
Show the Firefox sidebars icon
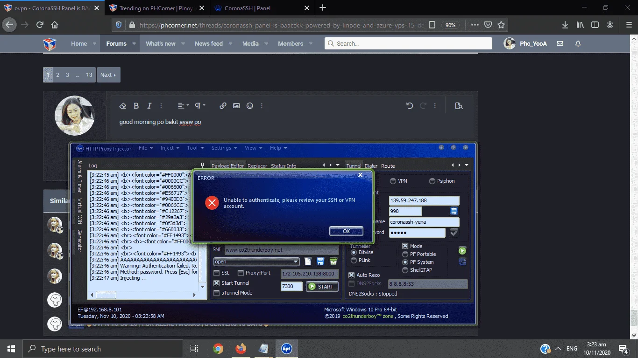595,25
